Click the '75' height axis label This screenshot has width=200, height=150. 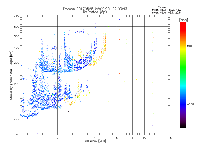[17, 134]
